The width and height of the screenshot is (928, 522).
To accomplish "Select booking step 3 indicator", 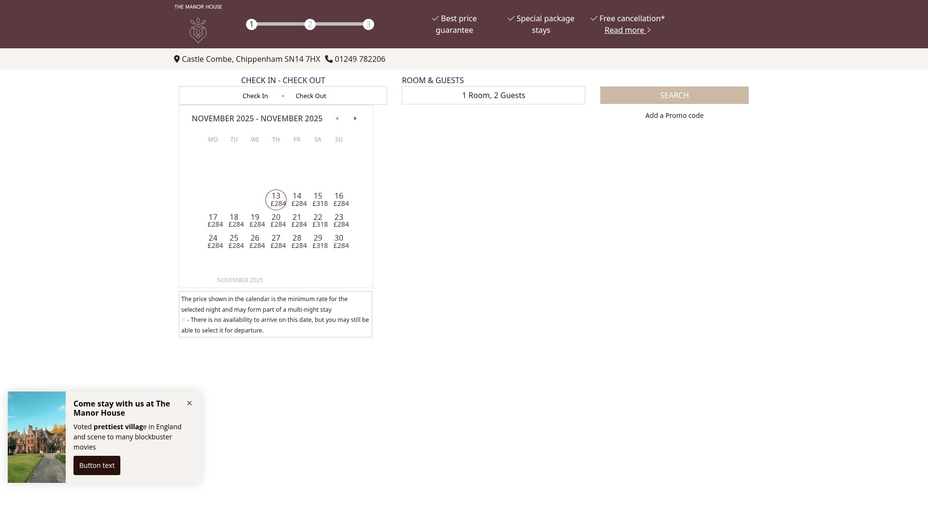I will coord(368,25).
